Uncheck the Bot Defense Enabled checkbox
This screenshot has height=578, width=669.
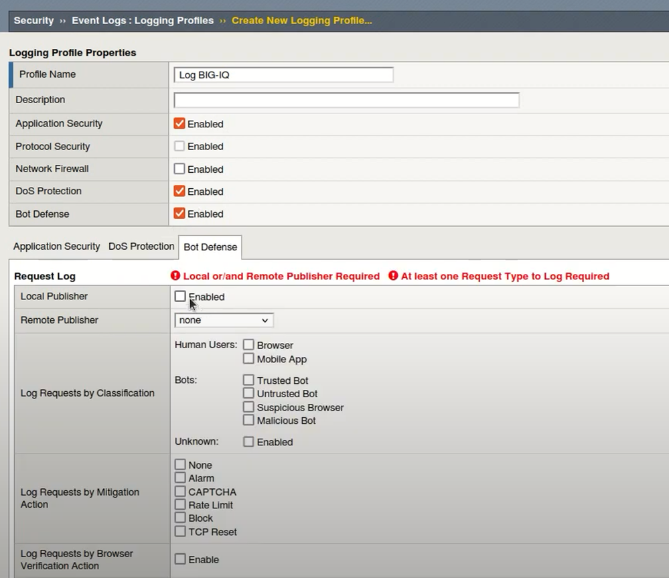tap(179, 214)
